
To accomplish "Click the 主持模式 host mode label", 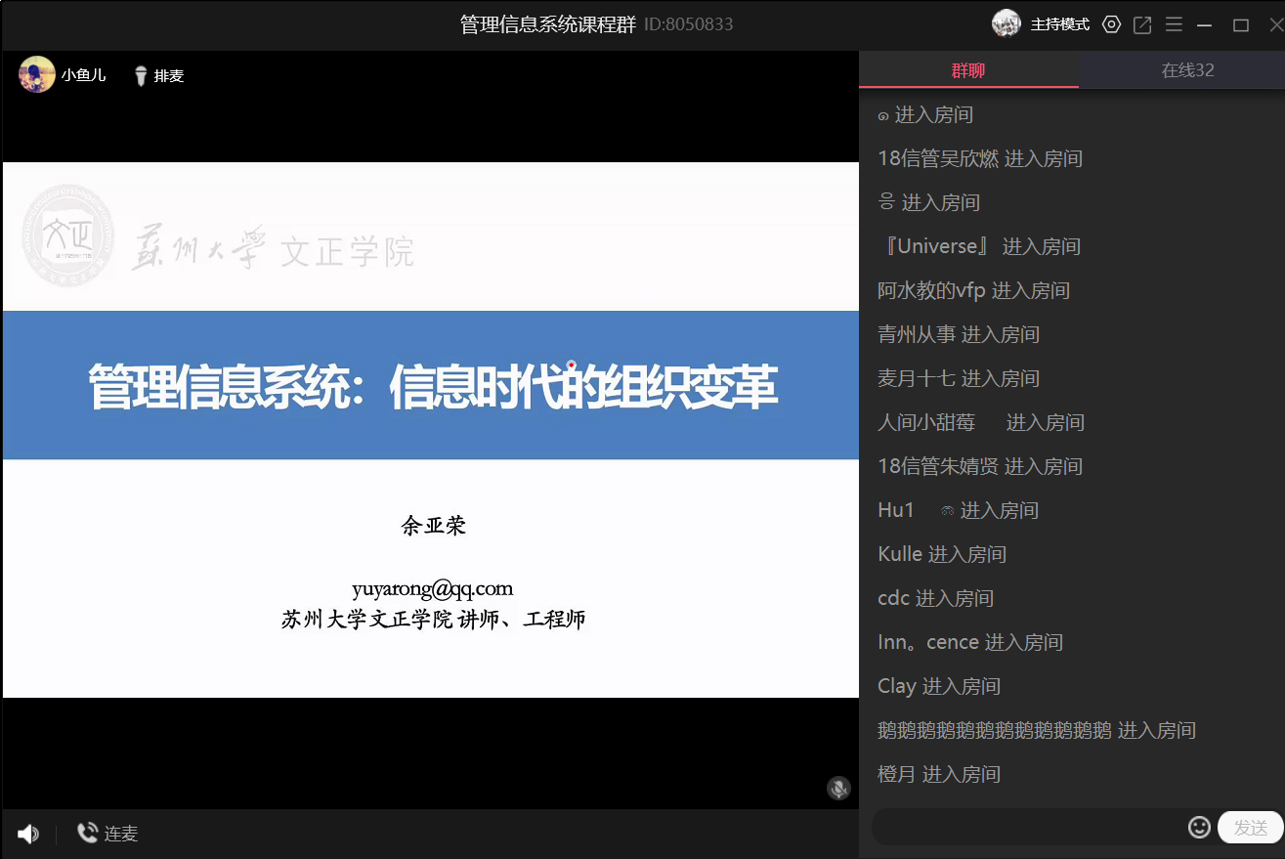I will 1060,24.
